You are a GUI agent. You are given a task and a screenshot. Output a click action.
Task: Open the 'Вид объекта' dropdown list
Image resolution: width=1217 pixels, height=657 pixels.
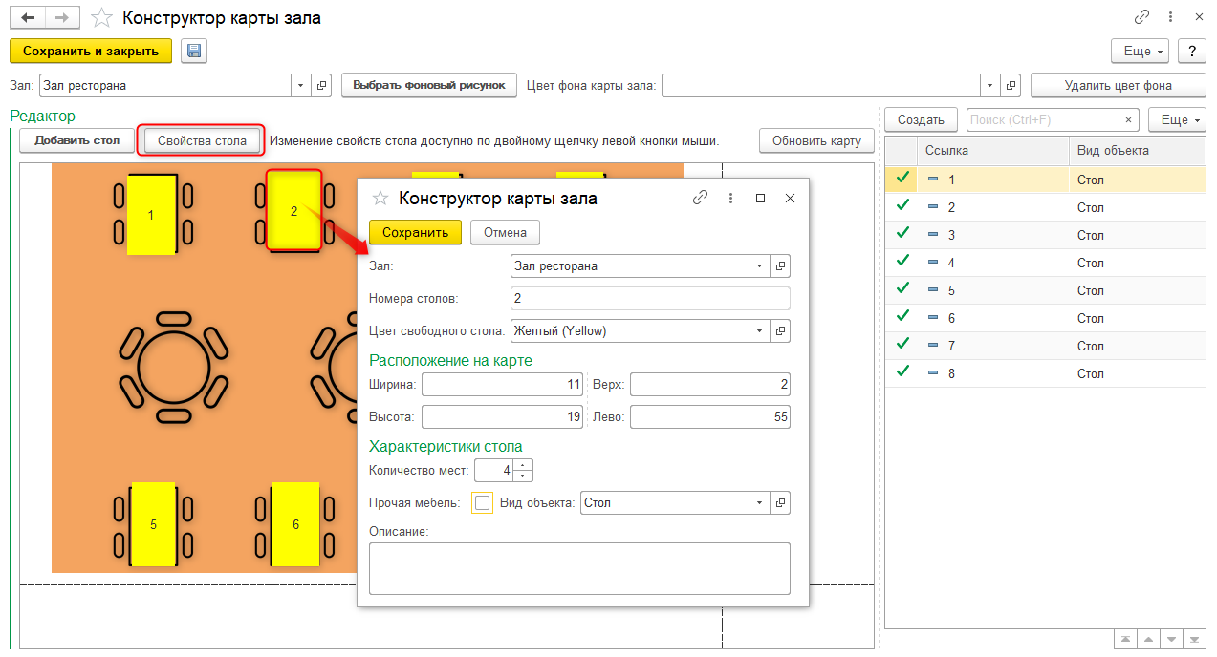(x=759, y=502)
